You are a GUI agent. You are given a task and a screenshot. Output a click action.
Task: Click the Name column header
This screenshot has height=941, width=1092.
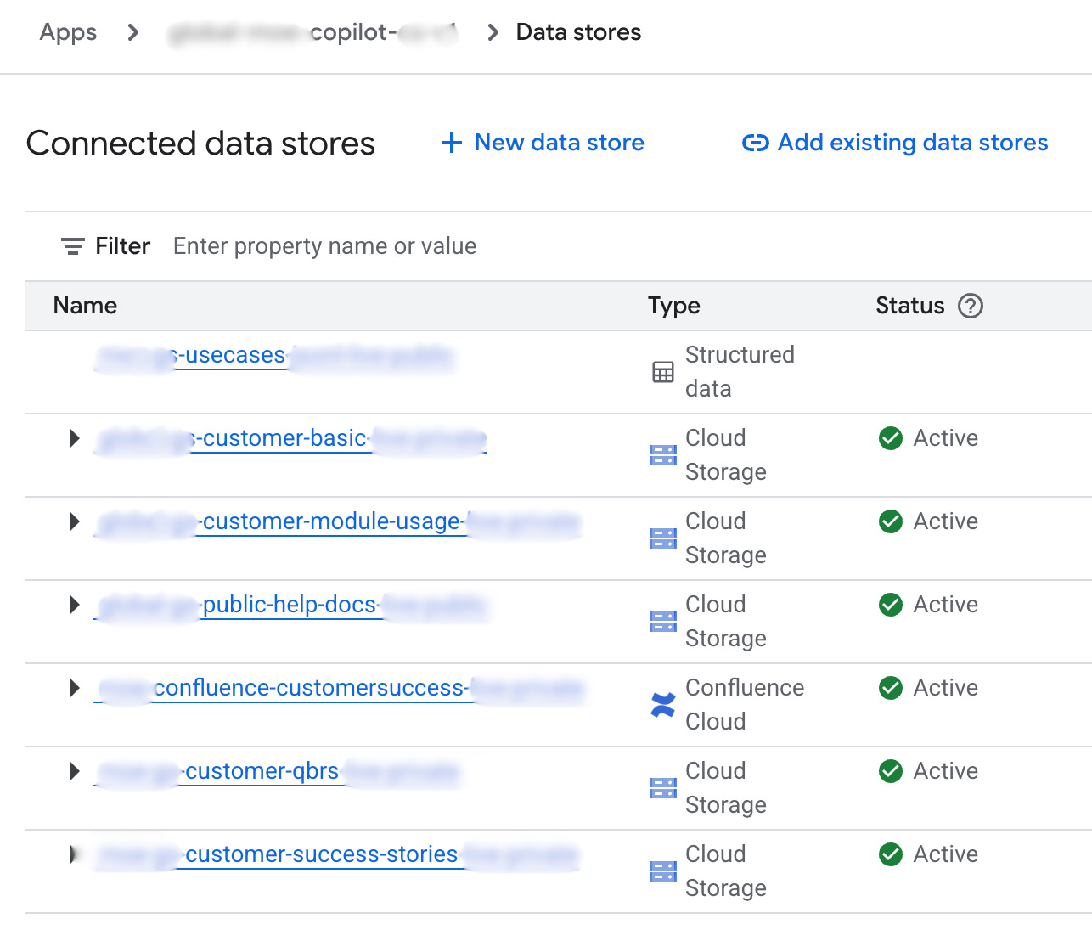[x=85, y=306]
